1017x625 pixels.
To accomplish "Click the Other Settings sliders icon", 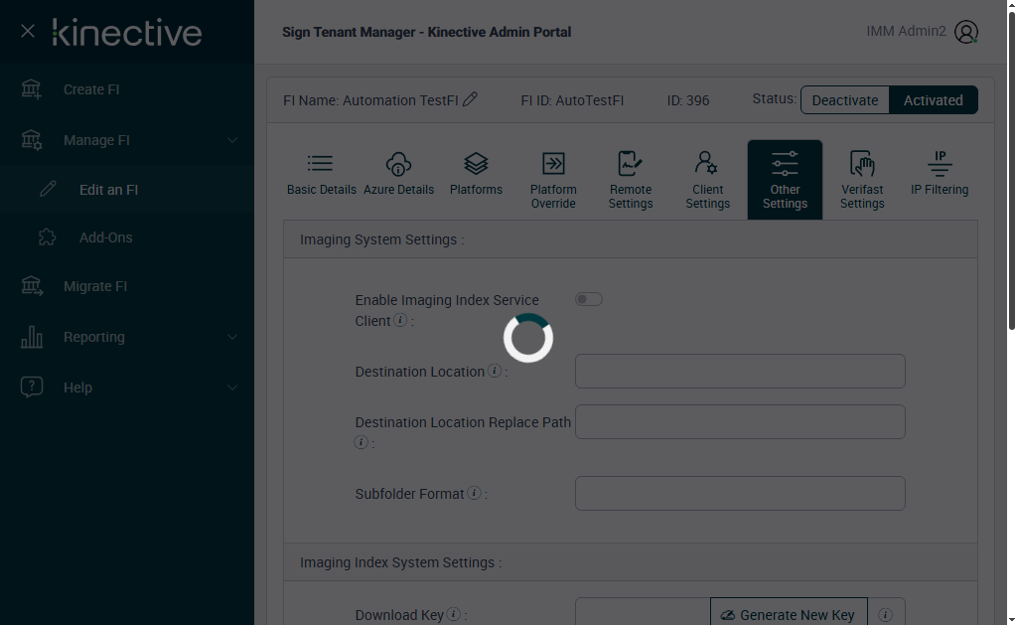I will point(785,164).
